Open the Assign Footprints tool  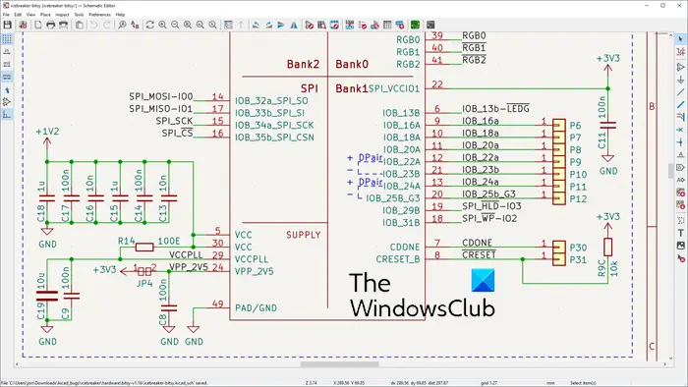(x=374, y=25)
